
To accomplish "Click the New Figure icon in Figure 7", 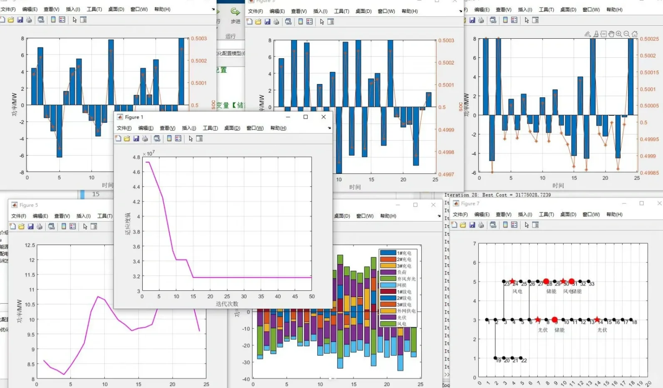I will [455, 225].
